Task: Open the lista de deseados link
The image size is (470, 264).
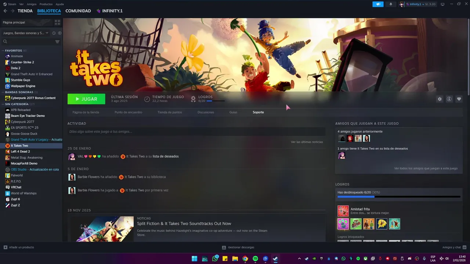Action: pyautogui.click(x=166, y=156)
